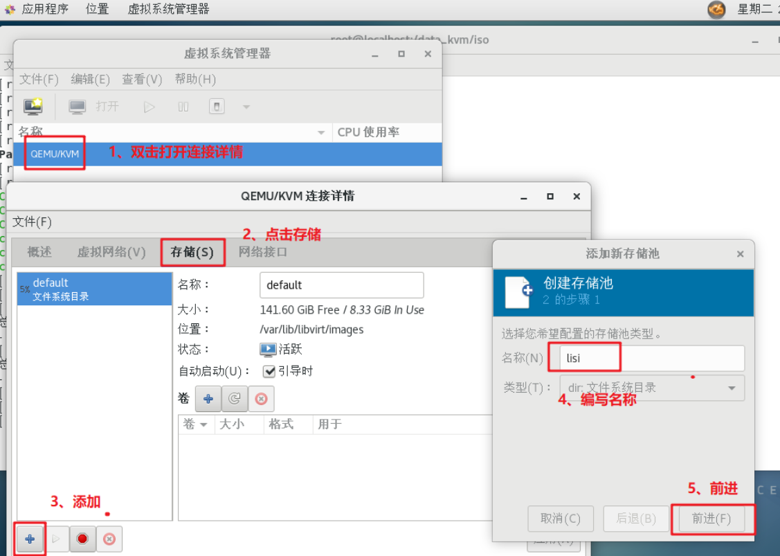This screenshot has height=556, width=780.
Task: Open View menu in Virtual Machine Manager
Action: (142, 79)
